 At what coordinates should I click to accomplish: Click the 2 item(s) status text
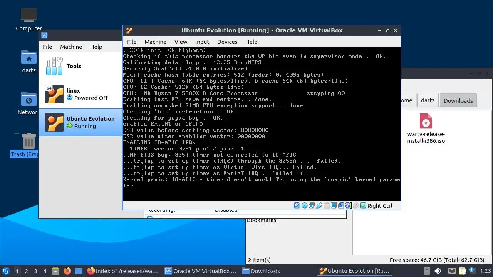(259, 260)
